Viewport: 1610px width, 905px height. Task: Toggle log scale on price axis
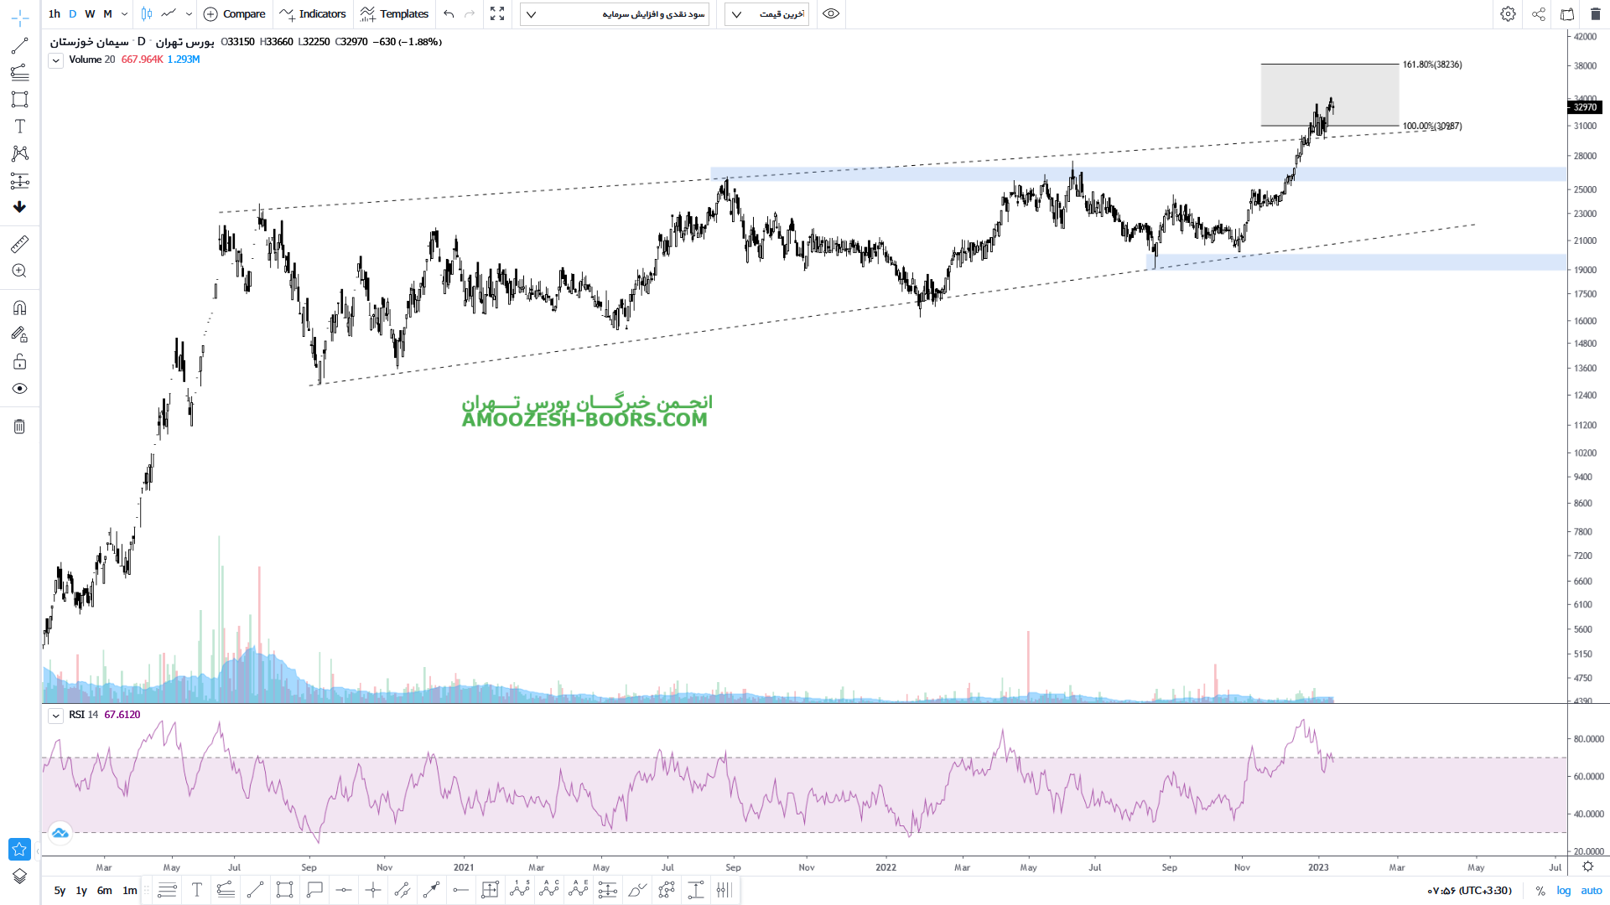pos(1563,891)
